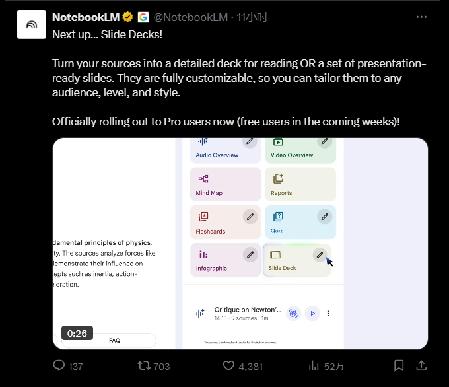
Task: Click edit pencil on Infographic tile
Action: pos(250,254)
